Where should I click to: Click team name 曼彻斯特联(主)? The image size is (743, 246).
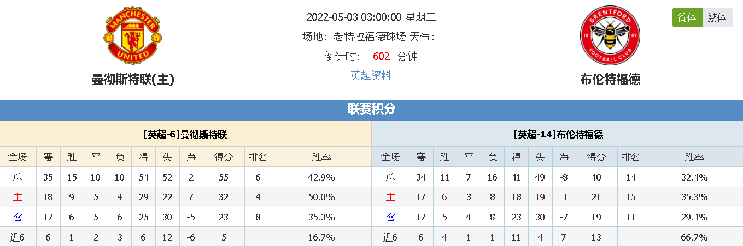(x=133, y=80)
